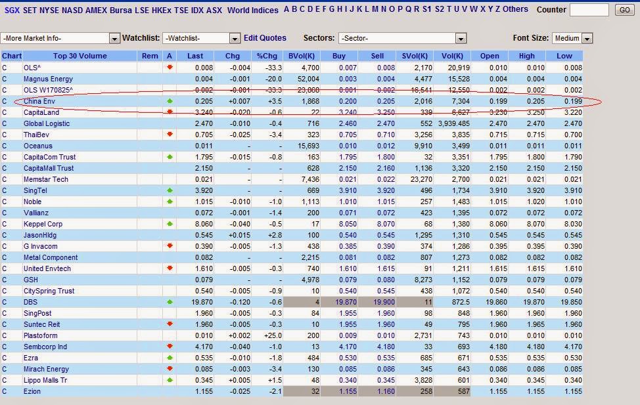Open the Global Logistic stock link
The width and height of the screenshot is (640, 405).
tap(47, 123)
